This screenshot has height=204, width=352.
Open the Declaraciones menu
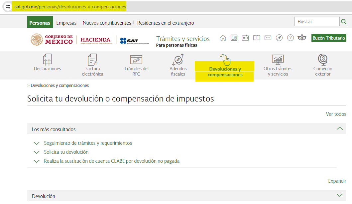coord(48,63)
